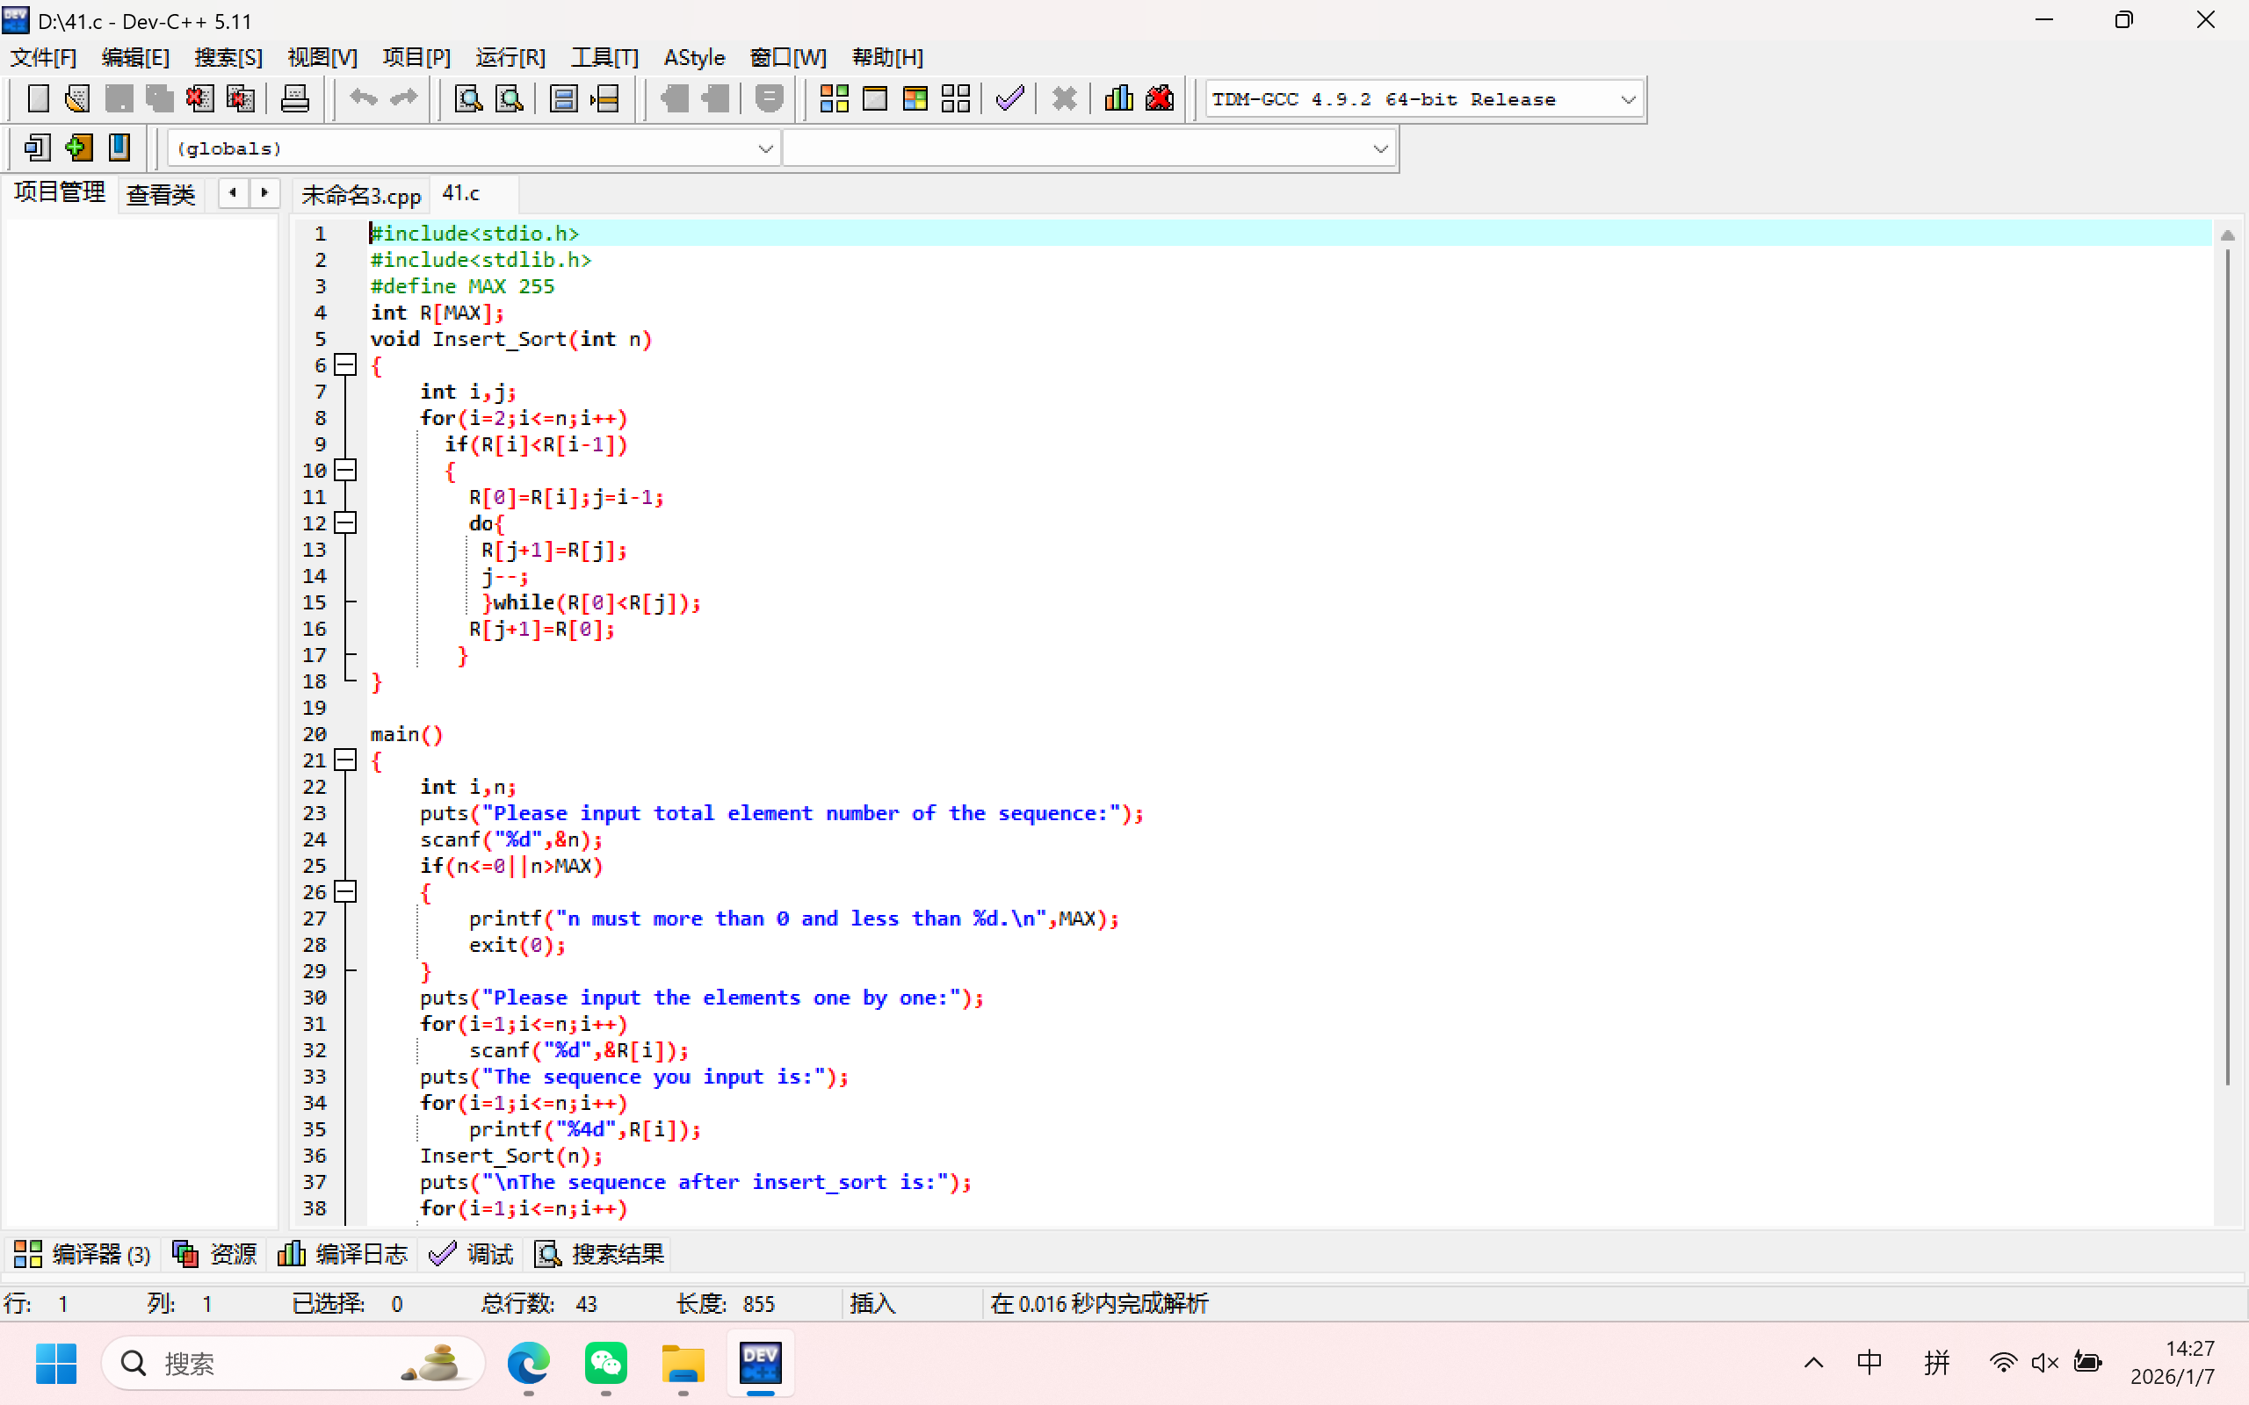Click the Compile and Run icon

pyautogui.click(x=915, y=98)
